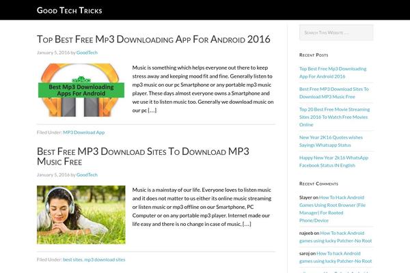Click the Recent Comments sidebar heading

(318, 184)
